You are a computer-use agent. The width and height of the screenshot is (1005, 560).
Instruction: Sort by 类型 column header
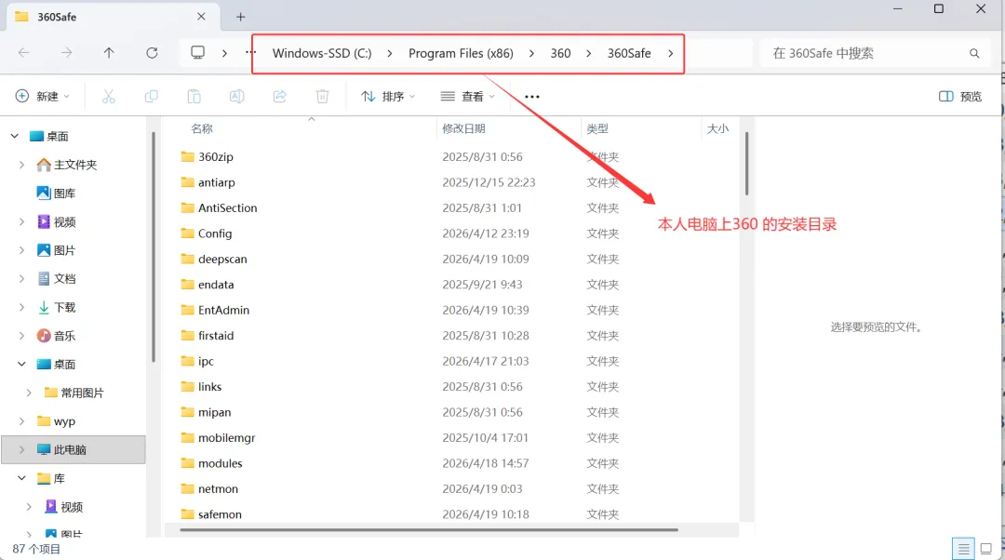(x=597, y=128)
